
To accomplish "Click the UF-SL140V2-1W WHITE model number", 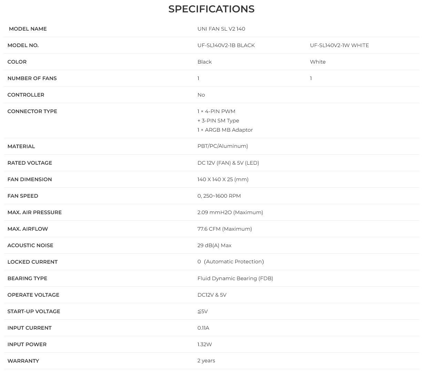I will pyautogui.click(x=339, y=45).
